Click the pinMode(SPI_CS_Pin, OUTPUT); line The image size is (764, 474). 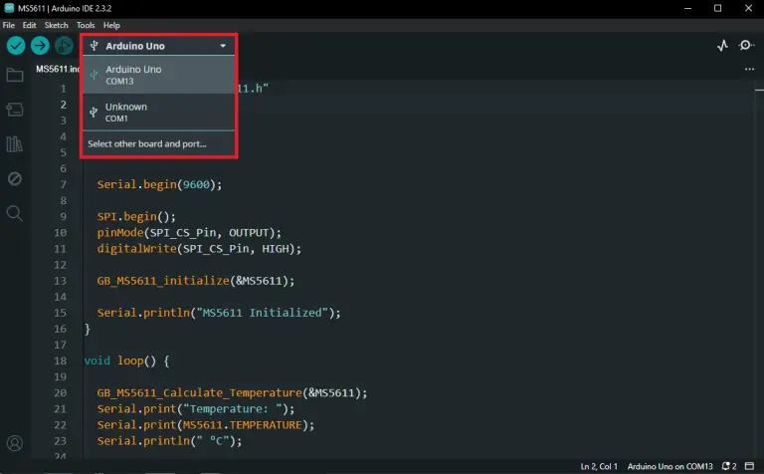point(189,233)
